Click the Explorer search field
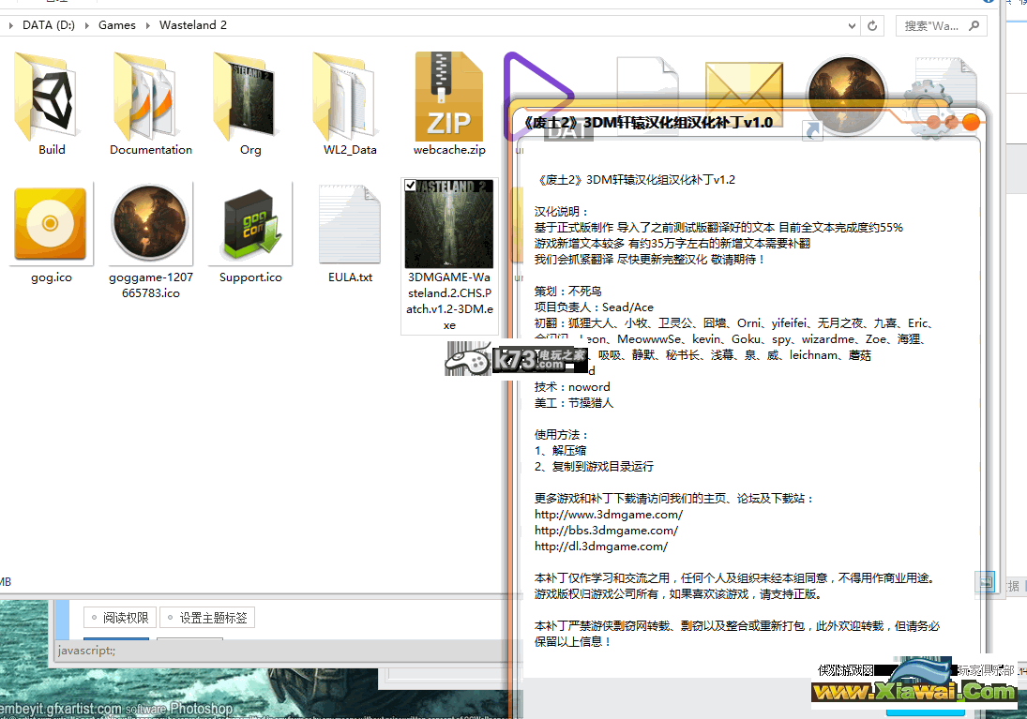 [x=941, y=25]
